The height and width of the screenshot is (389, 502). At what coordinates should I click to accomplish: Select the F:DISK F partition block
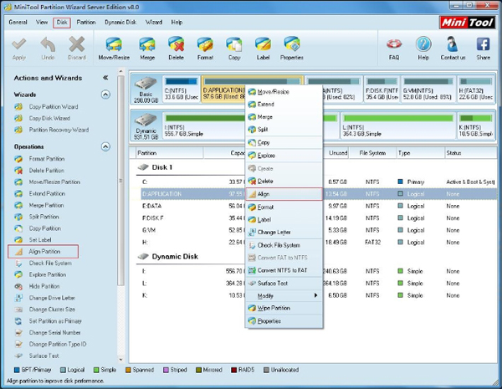(382, 90)
